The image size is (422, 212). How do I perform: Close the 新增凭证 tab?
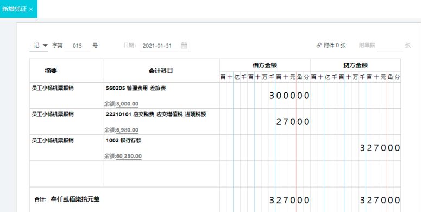31,9
